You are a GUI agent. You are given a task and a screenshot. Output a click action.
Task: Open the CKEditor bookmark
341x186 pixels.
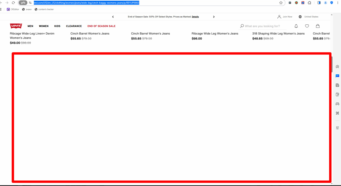[x=13, y=9]
